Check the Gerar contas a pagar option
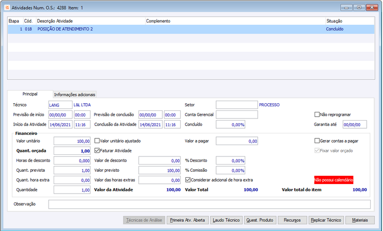Image resolution: width=383 pixels, height=231 pixels. click(317, 141)
